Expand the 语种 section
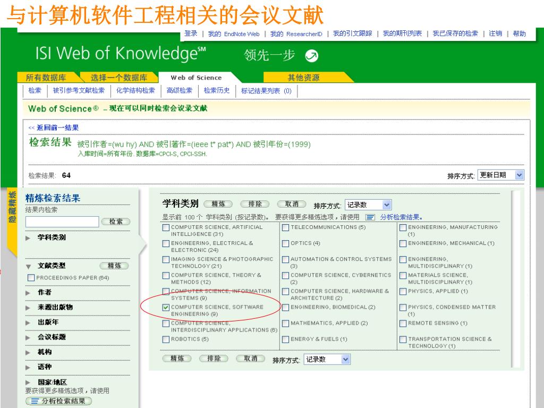Image resolution: width=544 pixels, height=408 pixels. [28, 368]
